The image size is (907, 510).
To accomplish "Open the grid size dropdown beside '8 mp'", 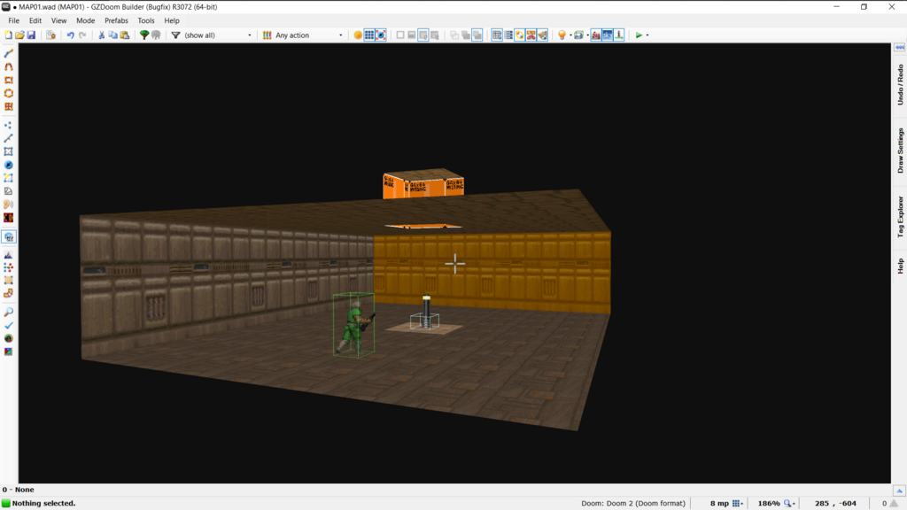I will pyautogui.click(x=738, y=503).
